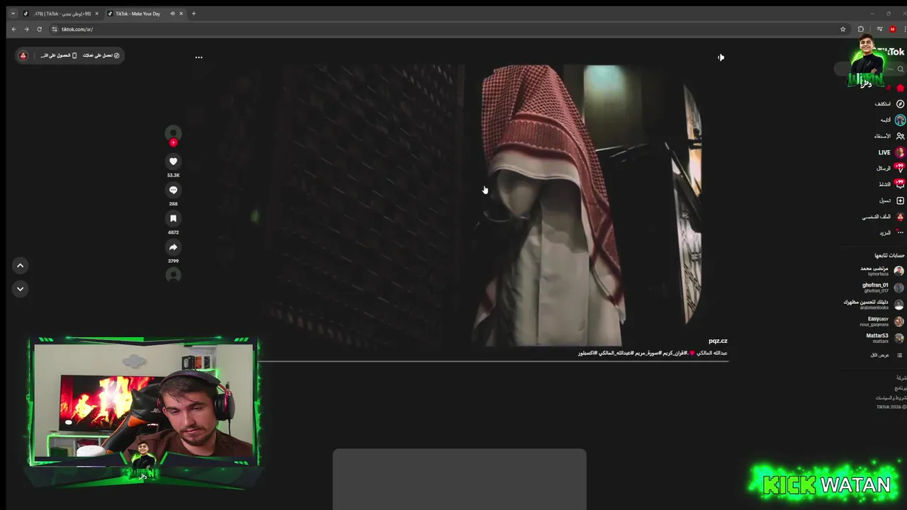This screenshot has height=510, width=907.
Task: Open followed account Easy nour_gaqmara
Action: coord(882,321)
